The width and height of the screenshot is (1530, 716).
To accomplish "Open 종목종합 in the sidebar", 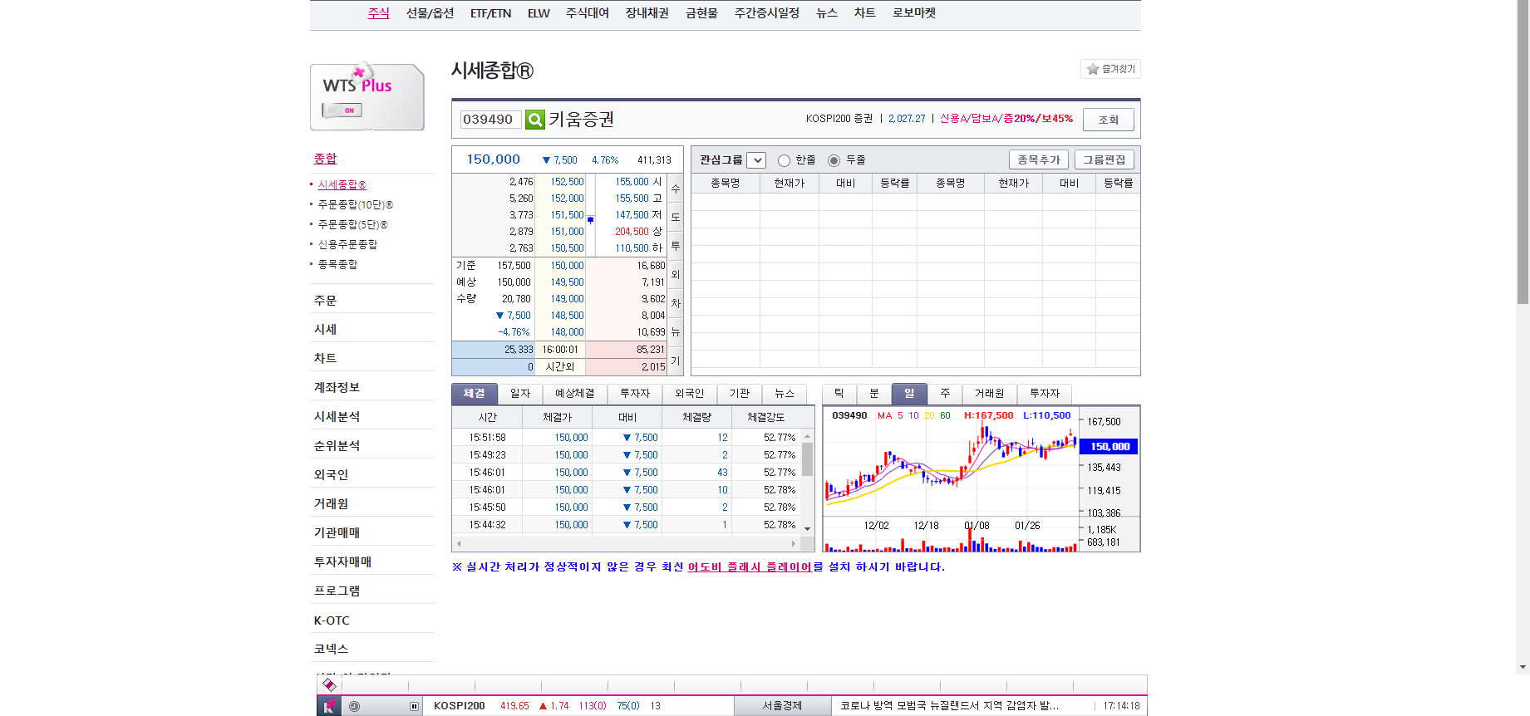I will [x=337, y=264].
